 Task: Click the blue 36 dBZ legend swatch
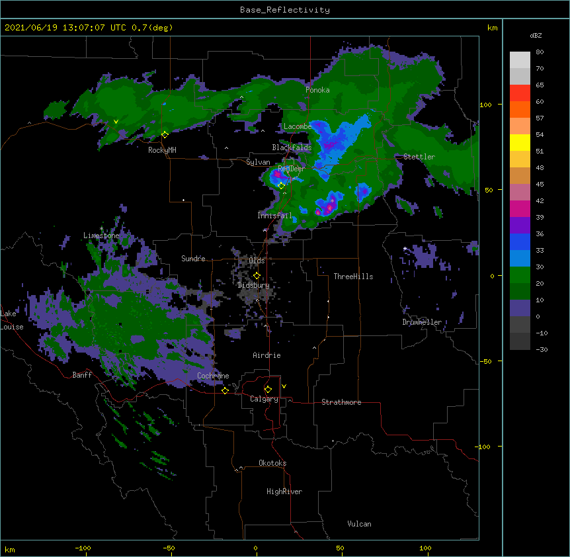click(x=520, y=241)
